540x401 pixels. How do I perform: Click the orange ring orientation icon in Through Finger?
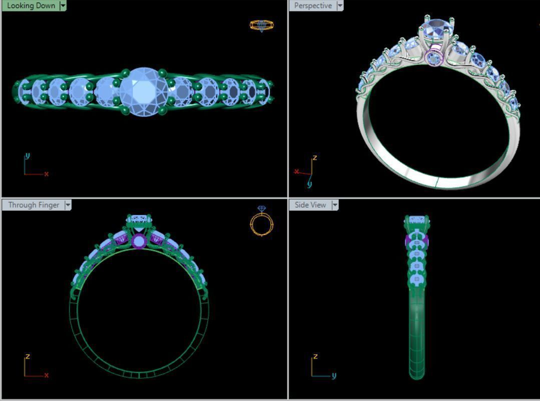point(262,221)
